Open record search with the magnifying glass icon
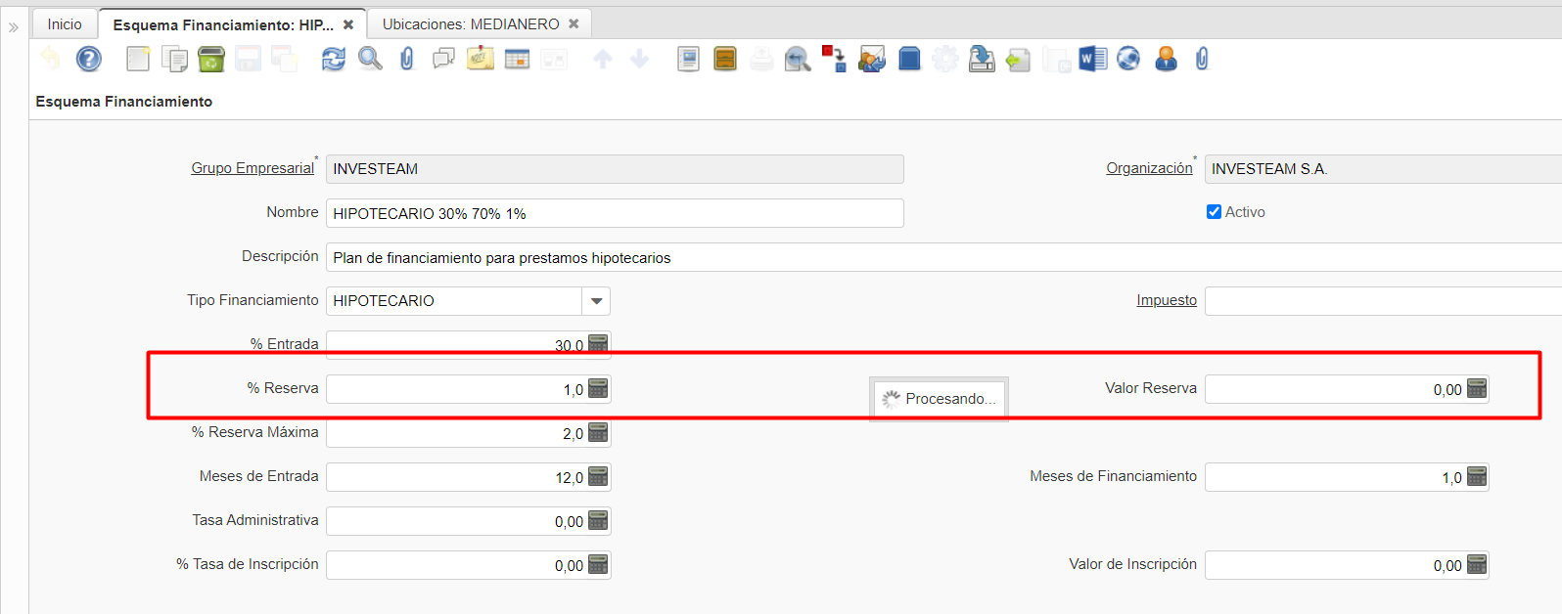1562x614 pixels. tap(370, 60)
